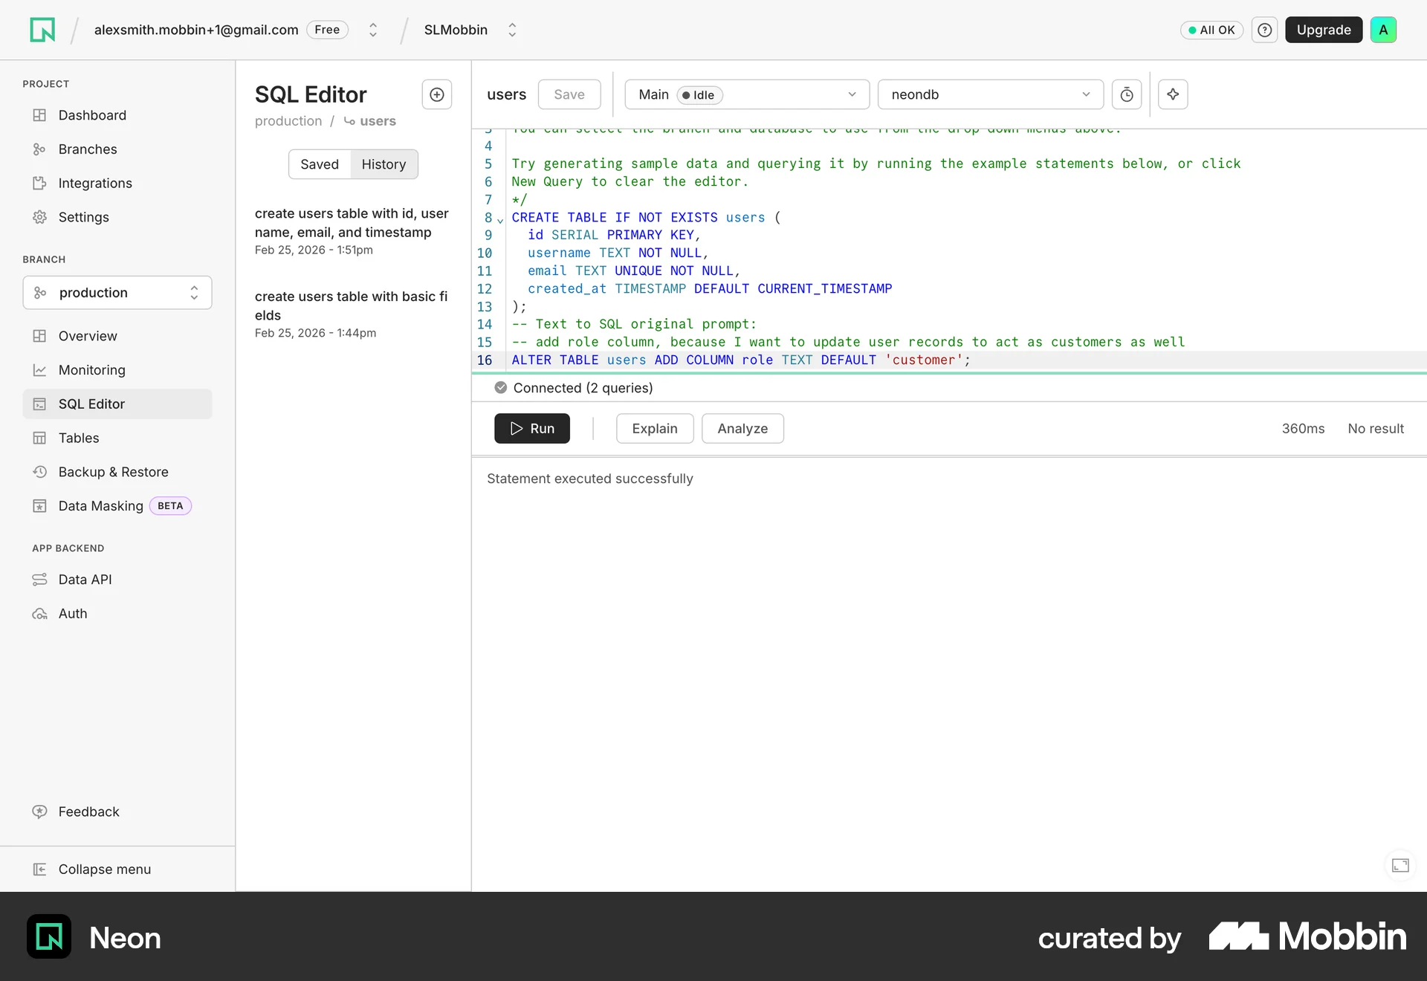
Task: Open Tables page
Action: (117, 438)
